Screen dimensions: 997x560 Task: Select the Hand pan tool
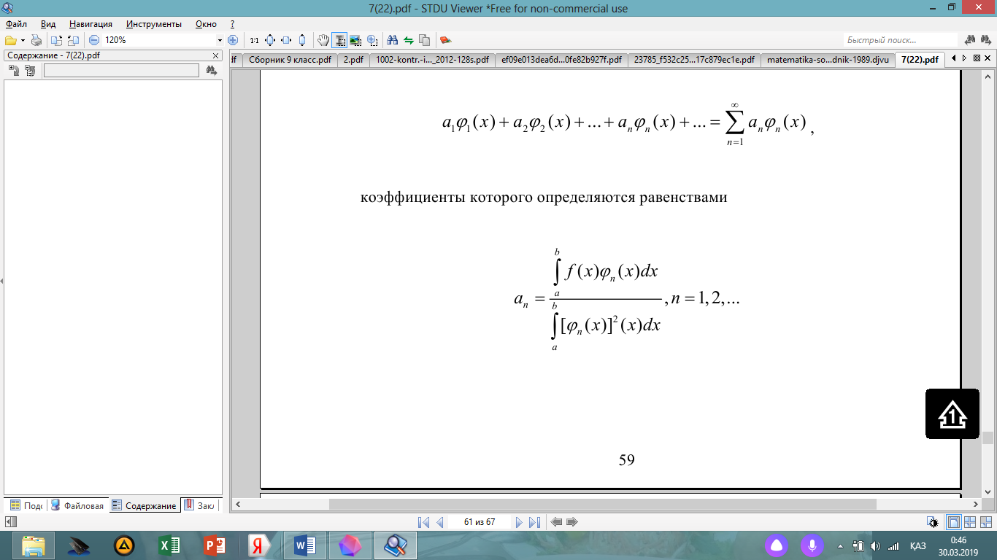pyautogui.click(x=323, y=40)
